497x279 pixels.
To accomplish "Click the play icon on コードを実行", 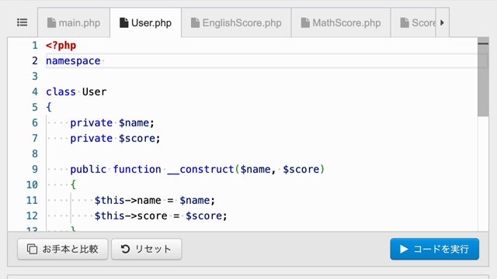I will click(404, 249).
